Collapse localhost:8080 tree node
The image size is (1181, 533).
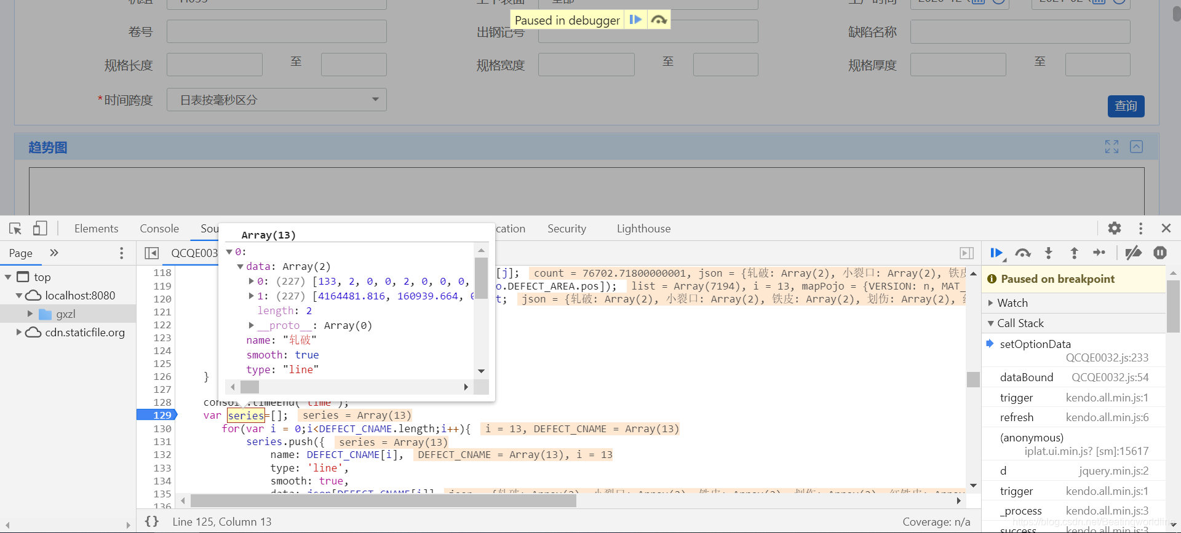click(19, 296)
